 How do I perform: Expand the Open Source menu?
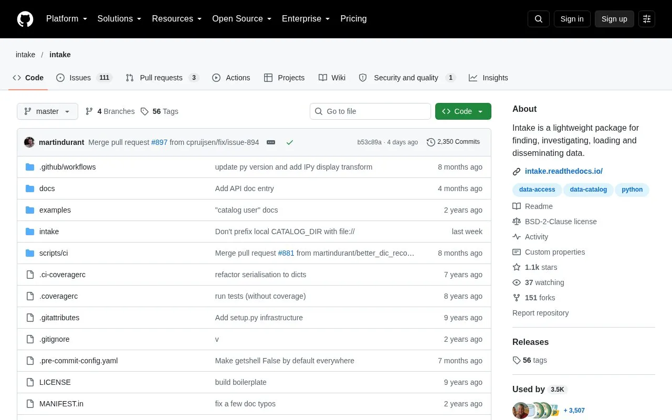point(242,19)
